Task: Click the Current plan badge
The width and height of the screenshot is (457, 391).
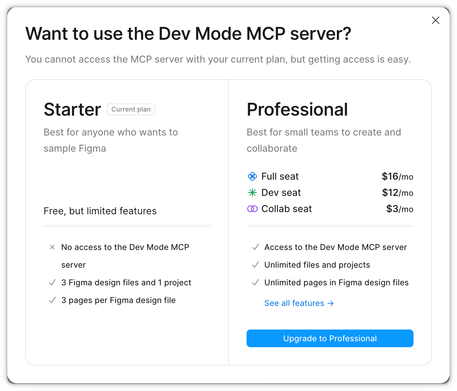Action: [x=131, y=109]
